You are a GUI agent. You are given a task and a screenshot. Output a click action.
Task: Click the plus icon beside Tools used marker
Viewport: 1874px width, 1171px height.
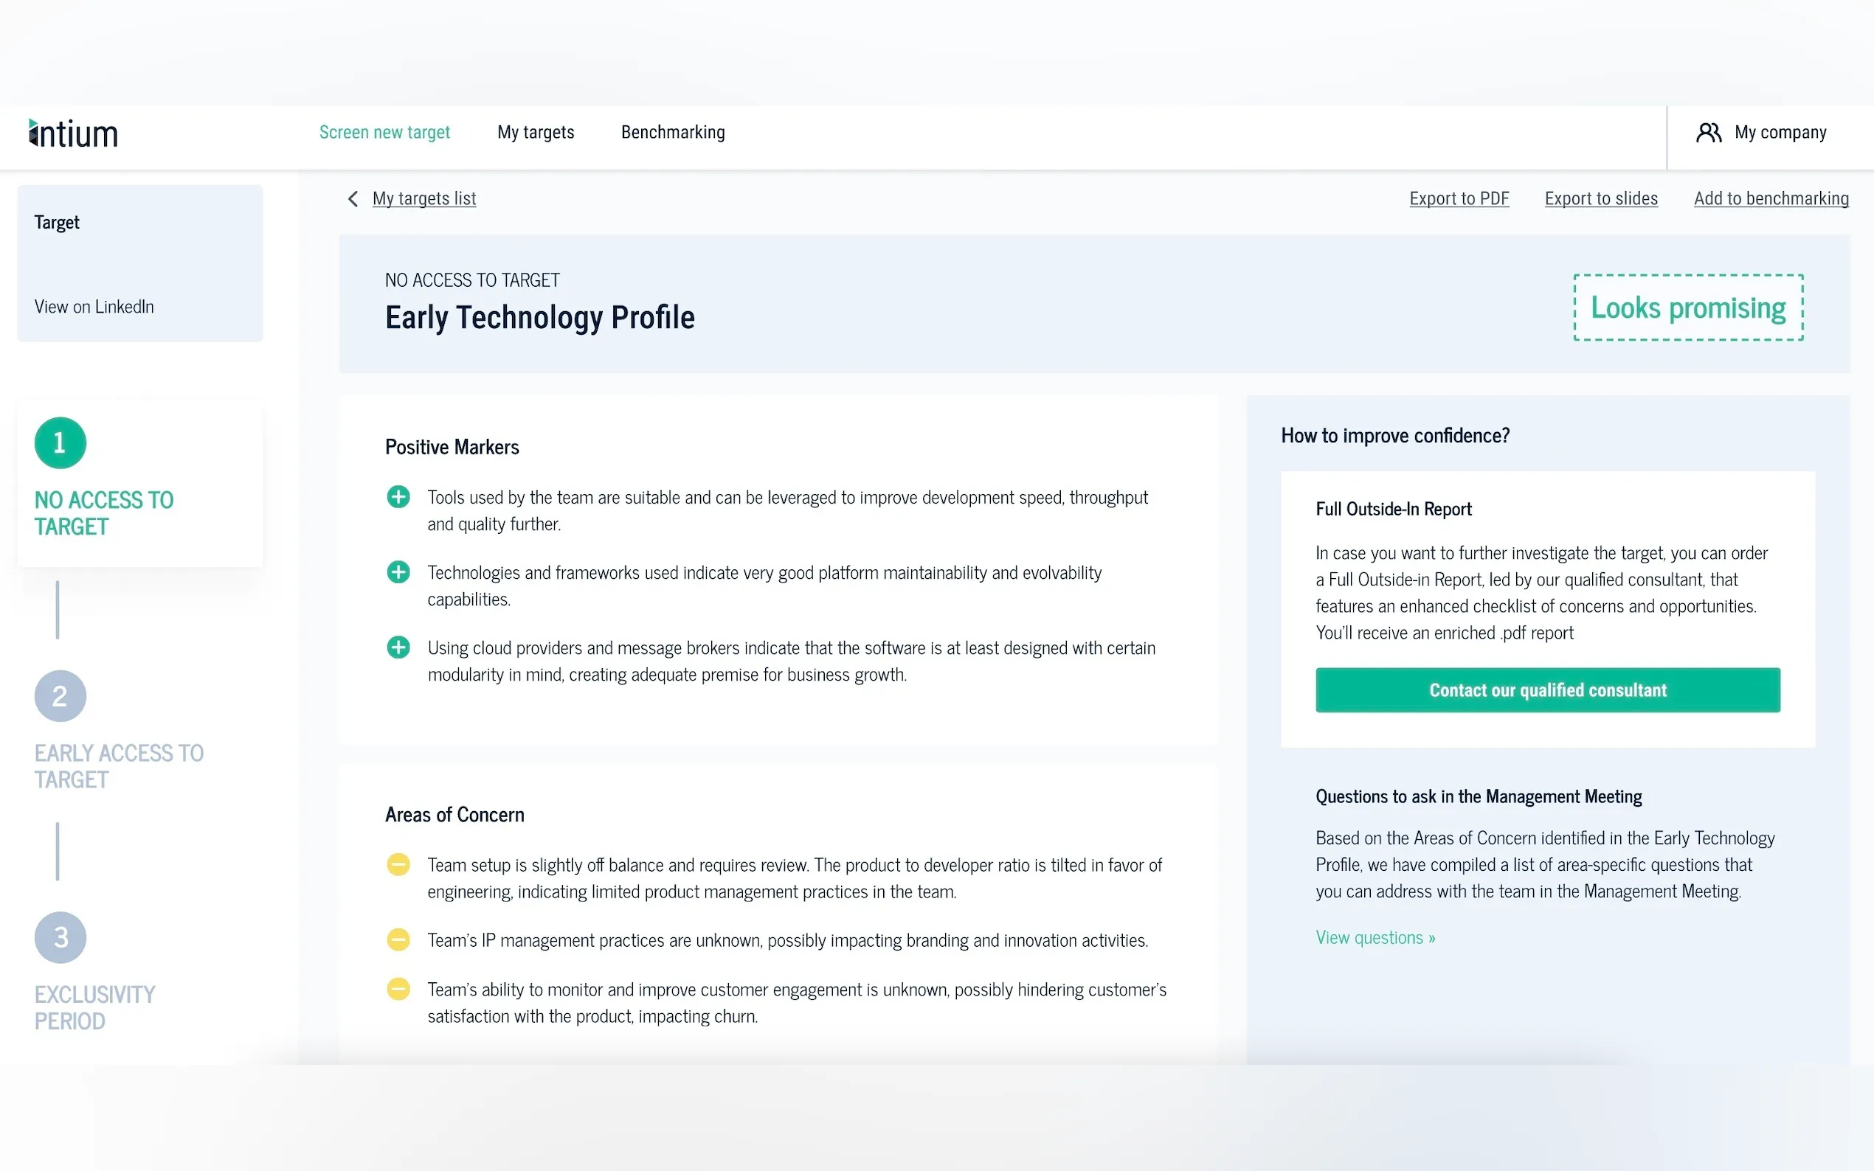pos(398,497)
